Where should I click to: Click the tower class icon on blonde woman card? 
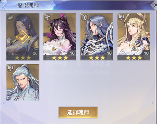pyautogui.click(x=122, y=17)
